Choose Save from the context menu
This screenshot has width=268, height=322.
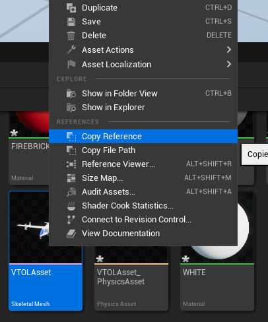(143, 22)
